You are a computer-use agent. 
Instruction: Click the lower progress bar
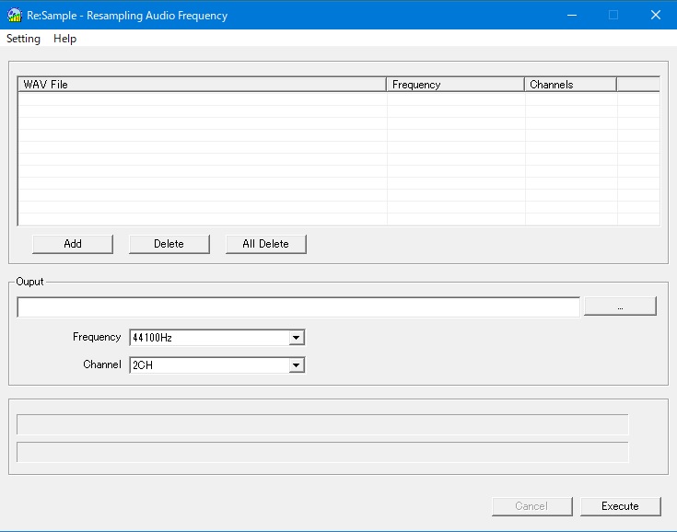pos(322,452)
